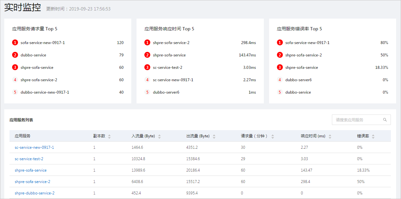Select sc-service-test-2 in response time Top 5
401x199 pixels.
pyautogui.click(x=168, y=68)
